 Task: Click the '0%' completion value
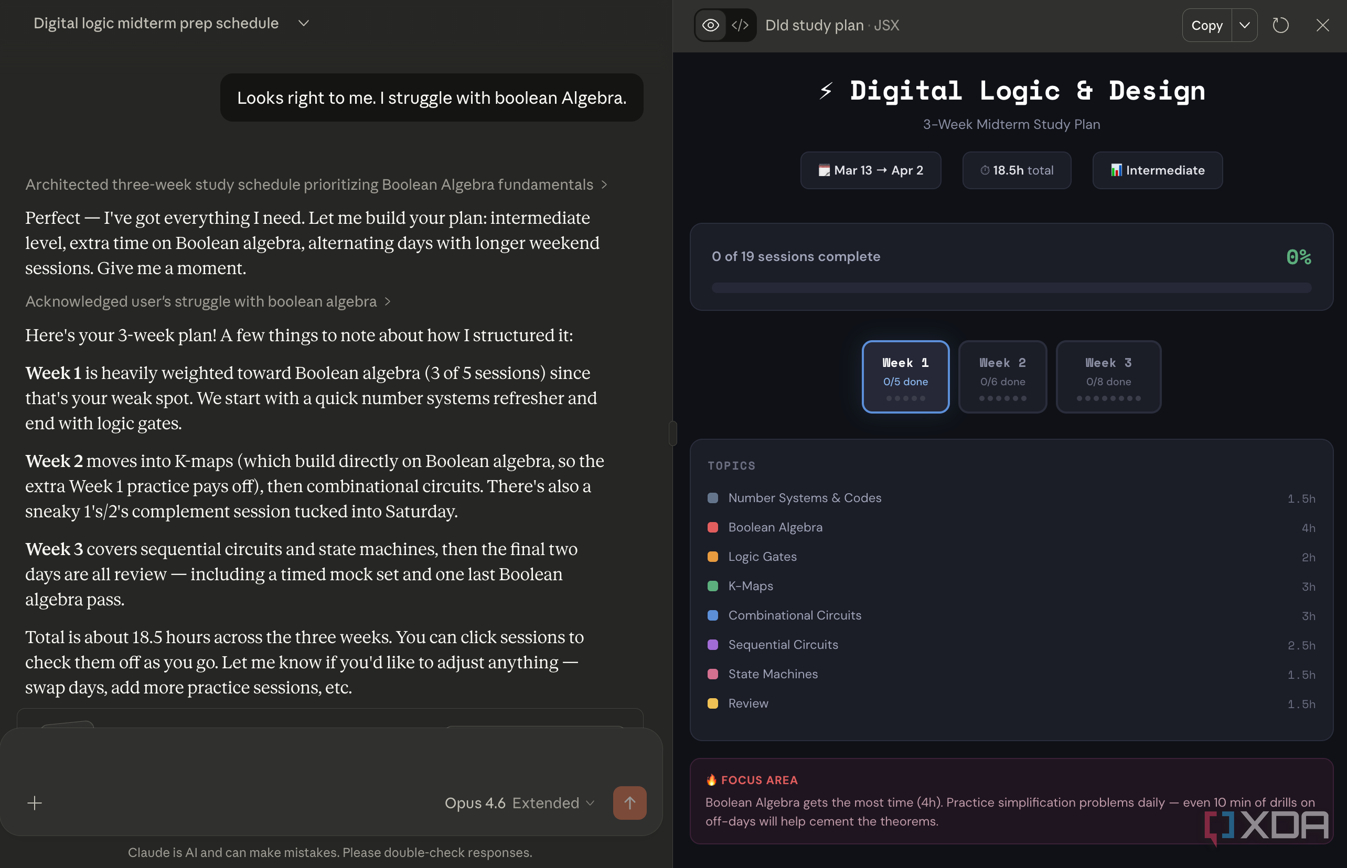1299,257
